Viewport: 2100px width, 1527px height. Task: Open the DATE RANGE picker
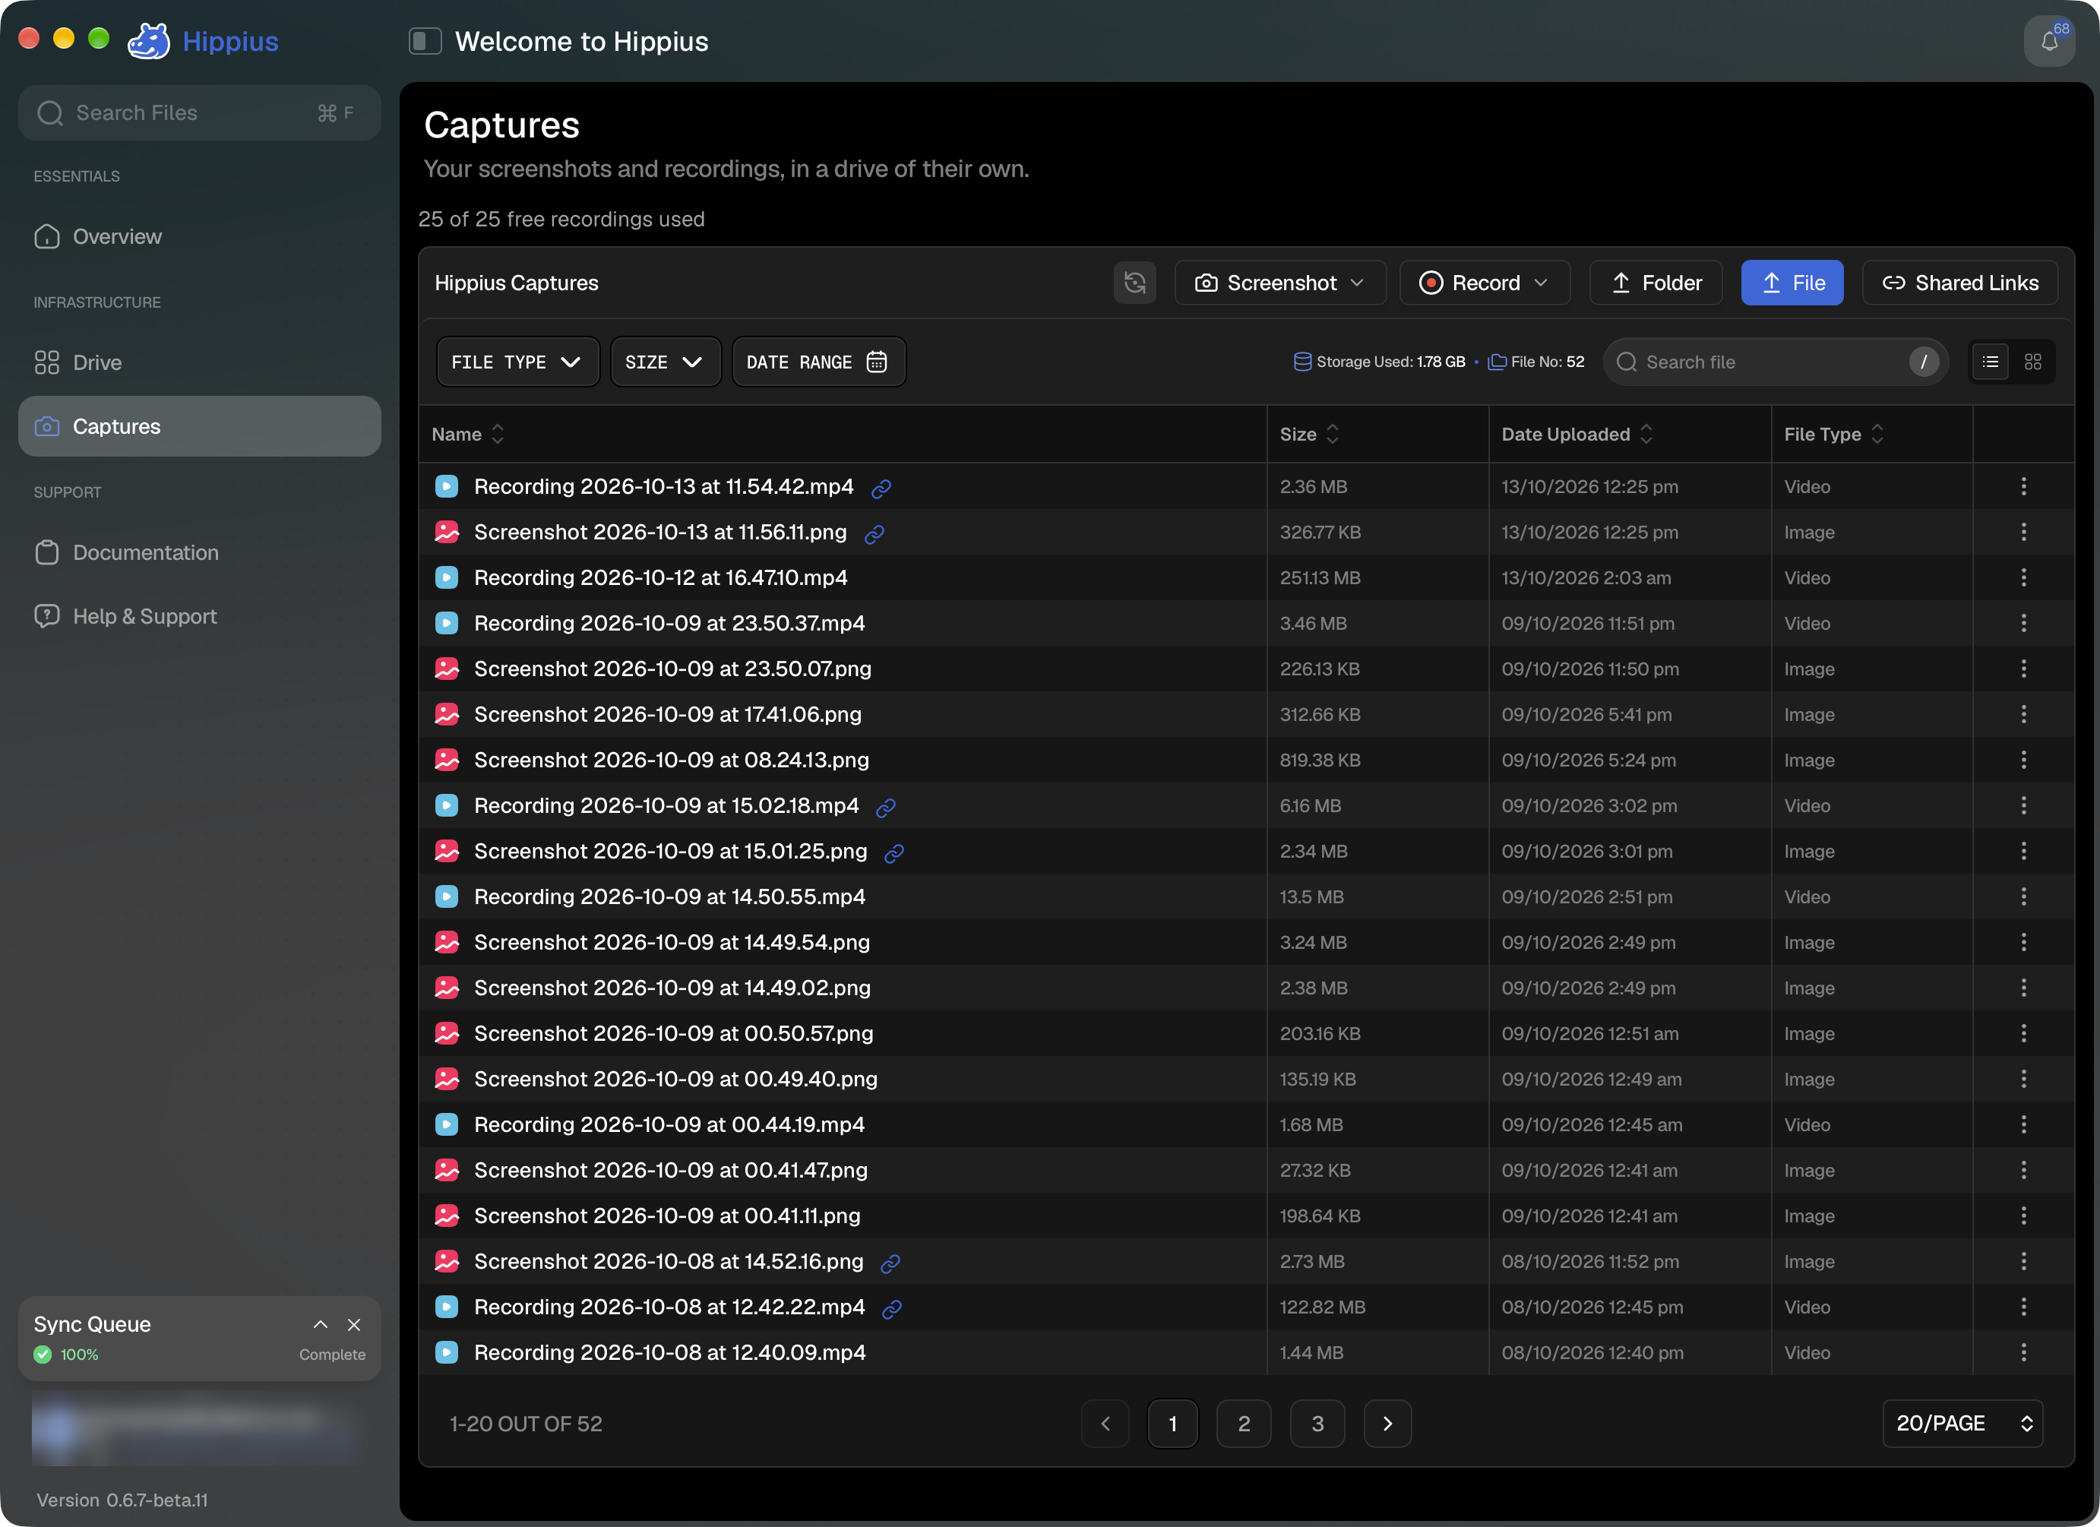[x=818, y=362]
